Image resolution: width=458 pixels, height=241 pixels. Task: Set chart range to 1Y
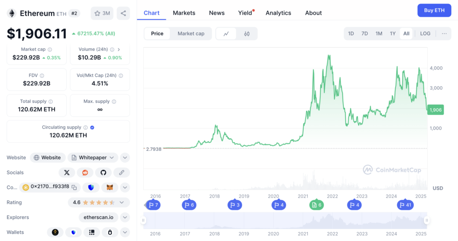click(x=393, y=34)
